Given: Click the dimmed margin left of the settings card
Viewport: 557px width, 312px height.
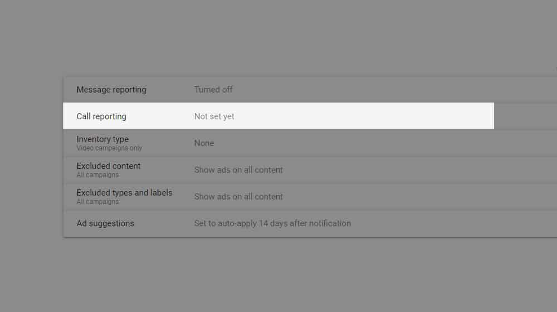Looking at the screenshot, I should [31, 157].
